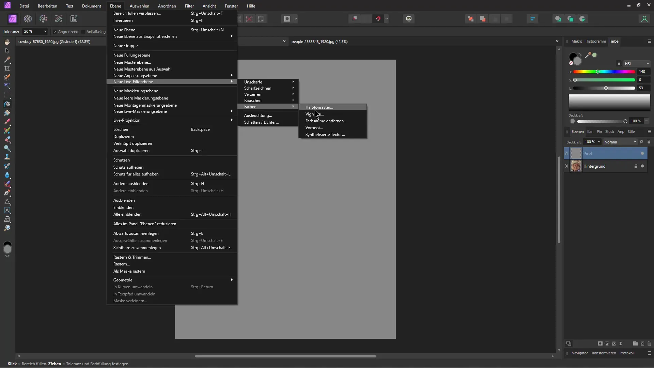654x368 pixels.
Task: Adjust the Hue (H) slider
Action: point(604,72)
